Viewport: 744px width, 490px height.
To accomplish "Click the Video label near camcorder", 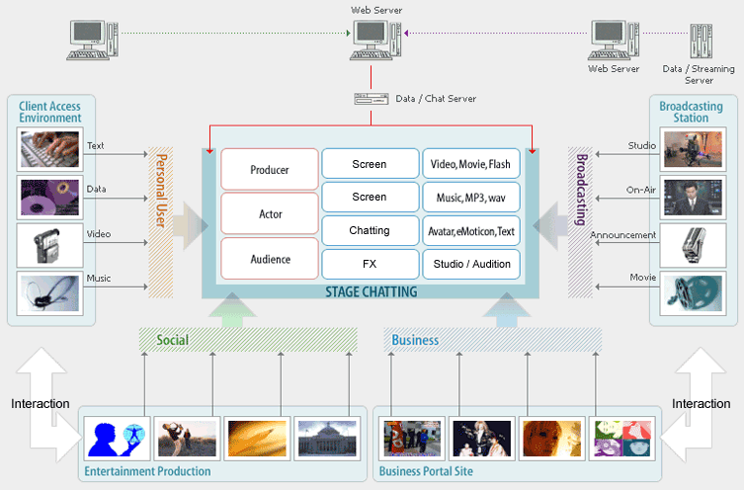I will tap(99, 234).
